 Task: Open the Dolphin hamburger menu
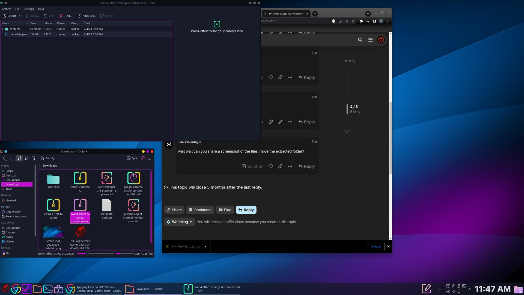150,158
